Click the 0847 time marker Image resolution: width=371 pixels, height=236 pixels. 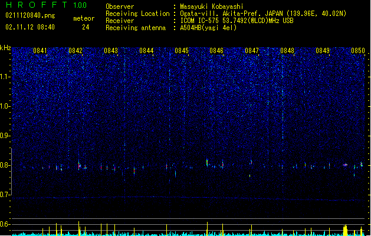[252, 51]
